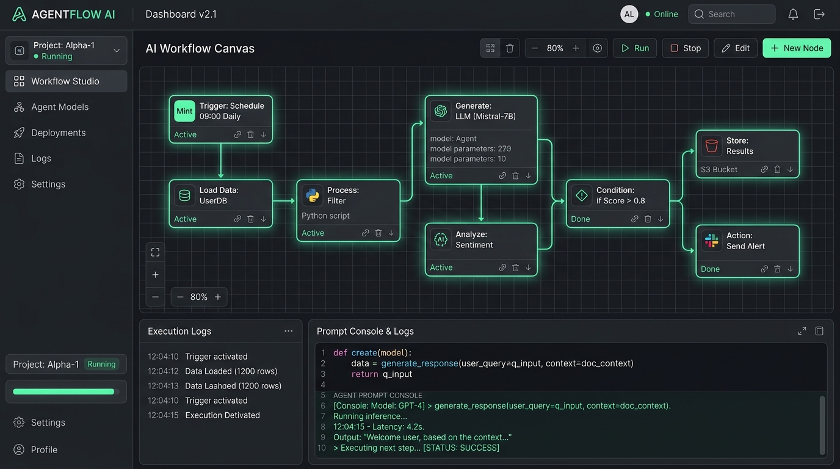840x469 pixels.
Task: Click the Search field
Action: pyautogui.click(x=732, y=14)
